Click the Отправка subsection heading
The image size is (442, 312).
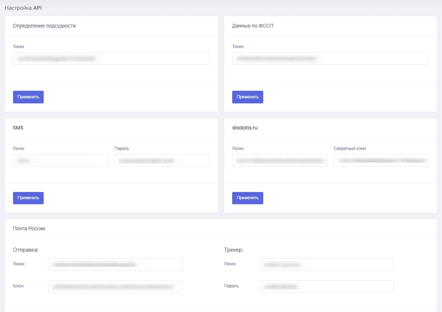tap(26, 249)
